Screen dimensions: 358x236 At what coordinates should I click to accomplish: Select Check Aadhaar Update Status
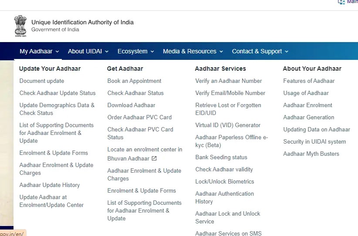(x=57, y=93)
